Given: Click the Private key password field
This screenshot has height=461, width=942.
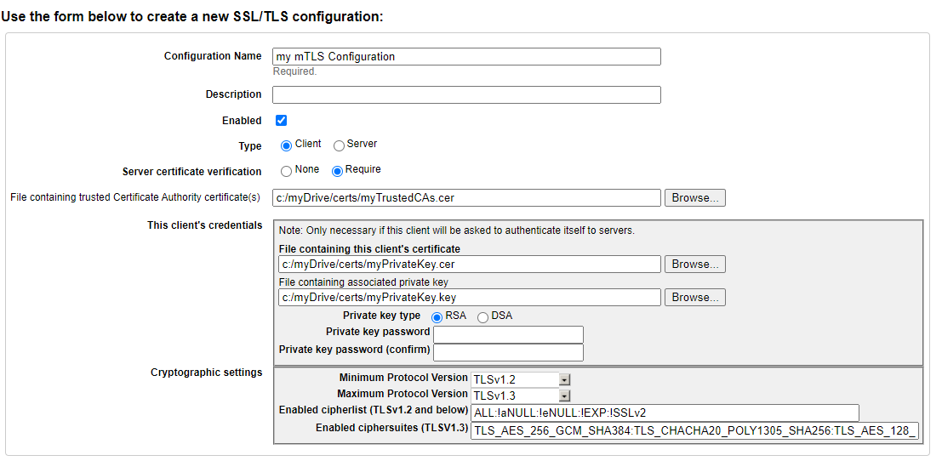Looking at the screenshot, I should [x=508, y=335].
